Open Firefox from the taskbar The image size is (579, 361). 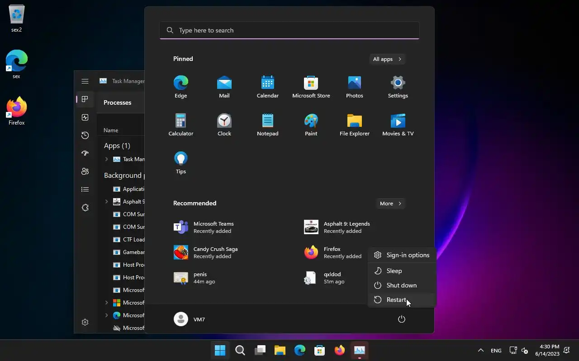click(340, 350)
